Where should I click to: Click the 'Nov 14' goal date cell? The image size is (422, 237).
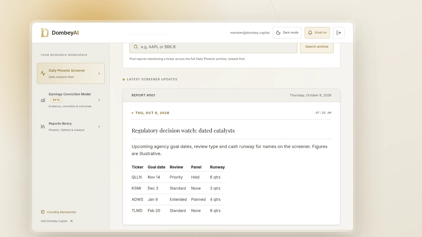[154, 177]
